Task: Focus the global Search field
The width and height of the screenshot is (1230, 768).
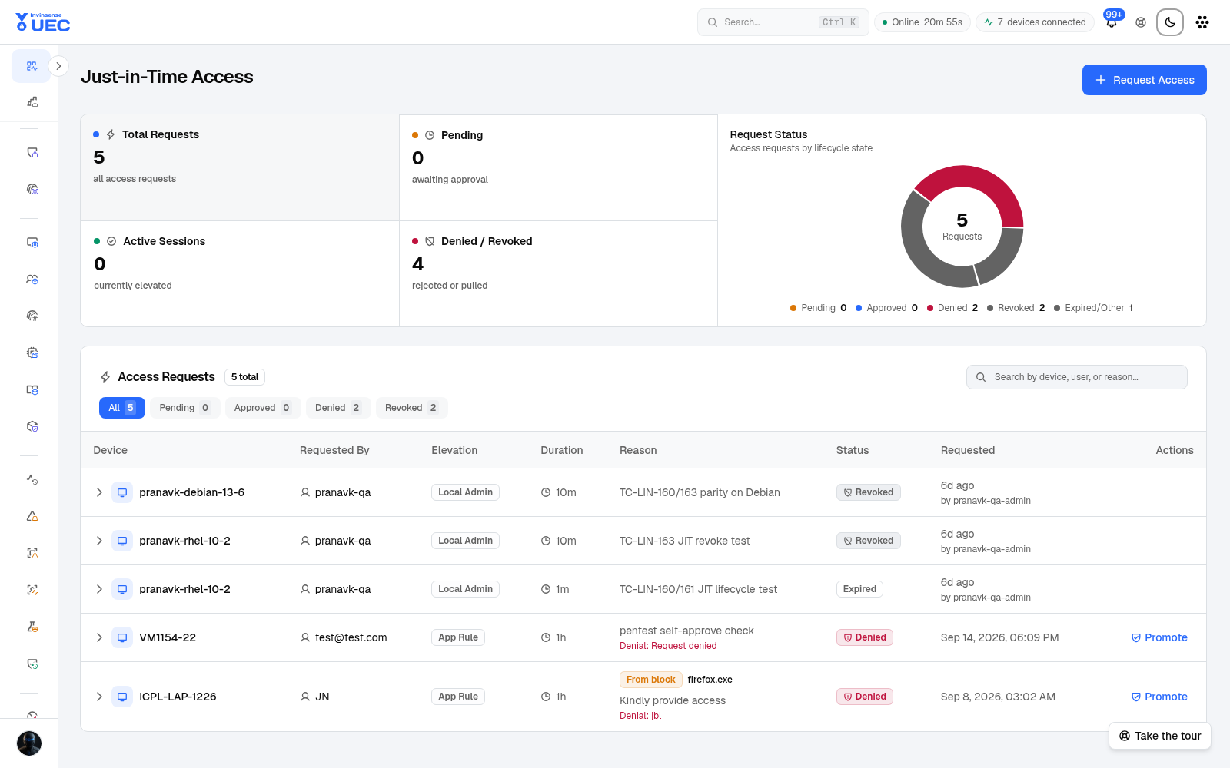Action: [783, 22]
